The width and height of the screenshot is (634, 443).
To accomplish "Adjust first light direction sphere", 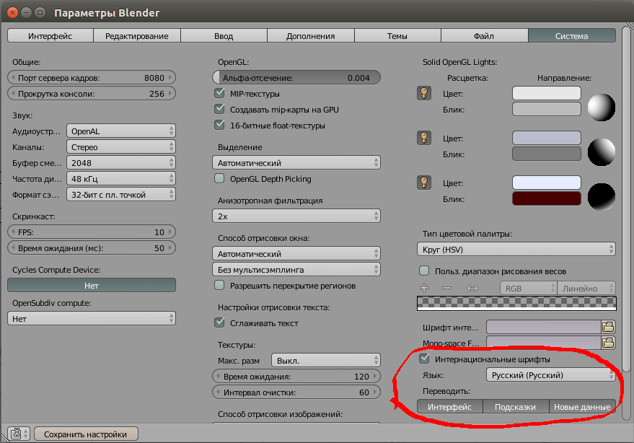I will [x=602, y=108].
